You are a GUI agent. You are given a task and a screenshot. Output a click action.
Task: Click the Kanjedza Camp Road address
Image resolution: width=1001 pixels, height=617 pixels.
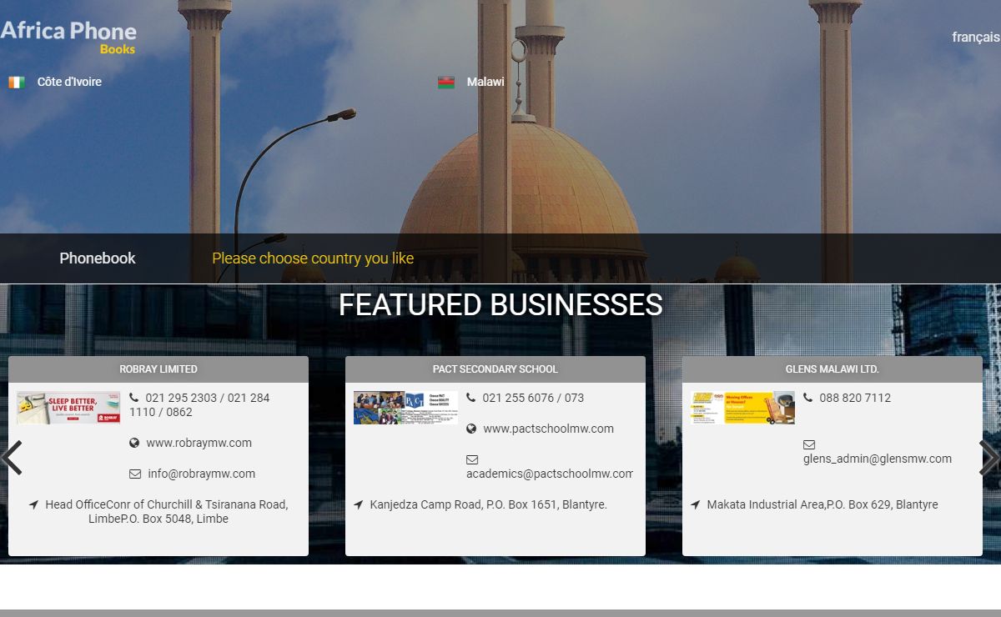(488, 504)
